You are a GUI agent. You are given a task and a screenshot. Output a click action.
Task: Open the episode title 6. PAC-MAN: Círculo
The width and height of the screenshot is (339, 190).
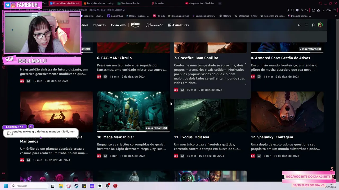pos(114,58)
